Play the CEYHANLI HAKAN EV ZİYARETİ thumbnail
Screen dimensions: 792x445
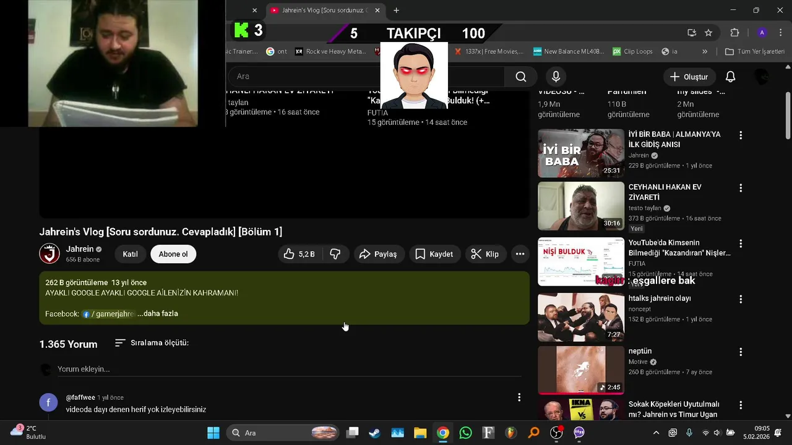(x=581, y=206)
